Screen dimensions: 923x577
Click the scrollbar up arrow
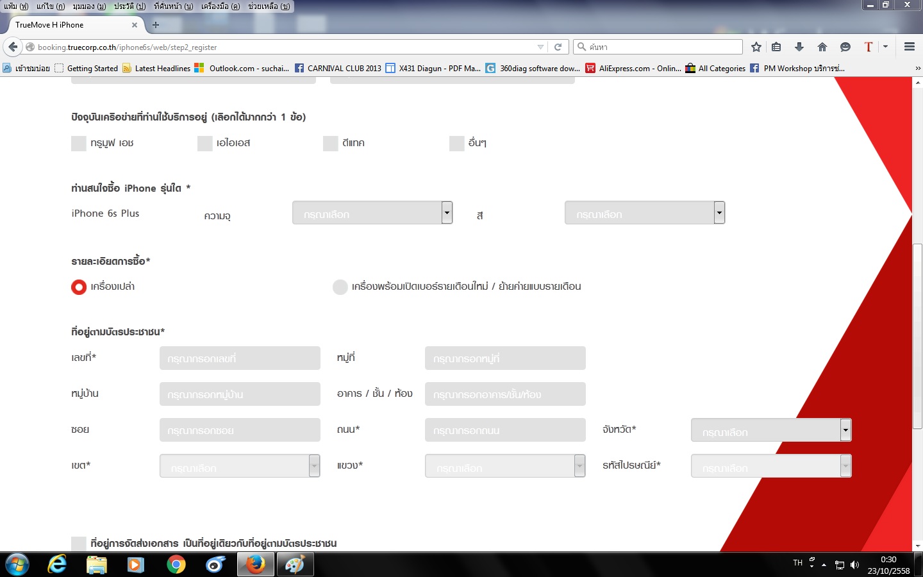[918, 81]
